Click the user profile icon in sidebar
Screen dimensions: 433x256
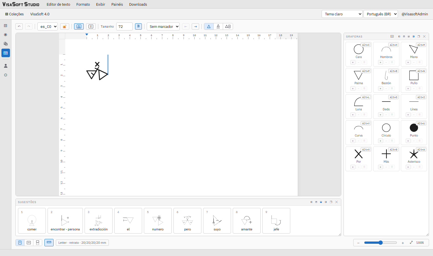6,66
